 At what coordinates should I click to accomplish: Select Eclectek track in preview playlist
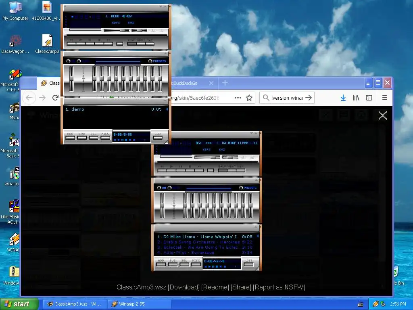(x=204, y=247)
